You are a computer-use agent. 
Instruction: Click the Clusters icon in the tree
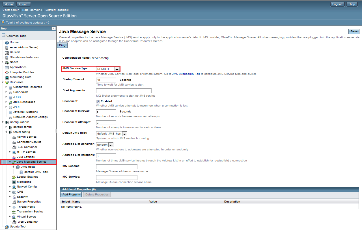tap(7, 52)
